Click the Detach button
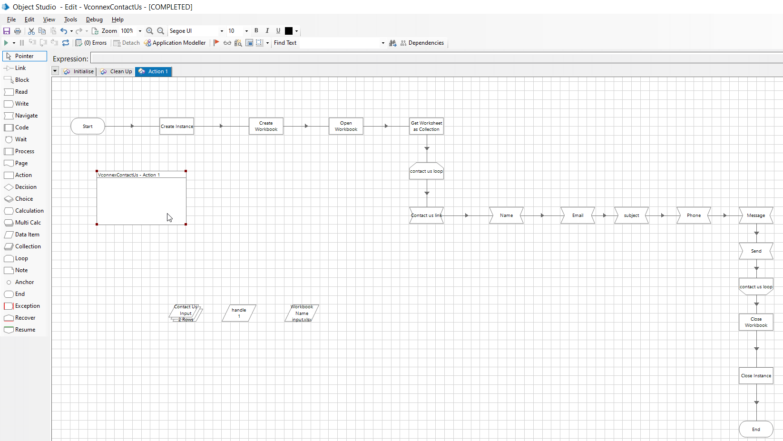783x441 pixels. (x=126, y=42)
